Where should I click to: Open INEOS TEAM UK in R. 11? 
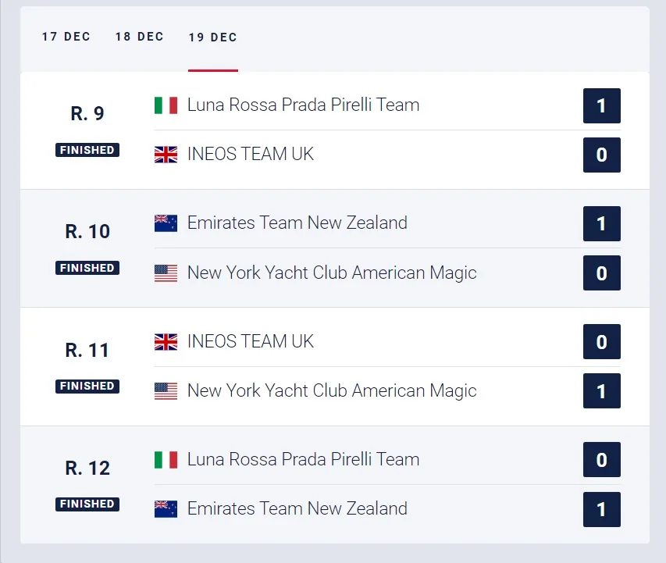(x=251, y=341)
